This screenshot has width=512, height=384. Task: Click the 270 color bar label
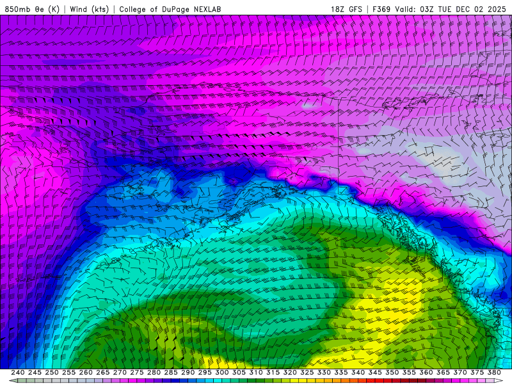coord(120,372)
